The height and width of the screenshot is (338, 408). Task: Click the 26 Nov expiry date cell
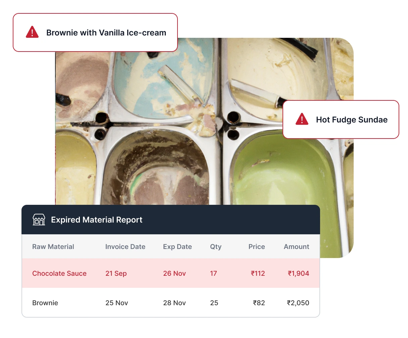tap(174, 273)
